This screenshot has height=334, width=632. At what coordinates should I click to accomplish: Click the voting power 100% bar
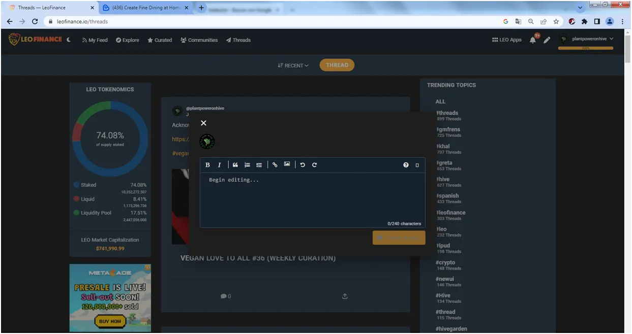click(586, 48)
